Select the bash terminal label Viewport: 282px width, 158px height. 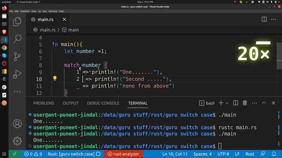tap(207, 103)
